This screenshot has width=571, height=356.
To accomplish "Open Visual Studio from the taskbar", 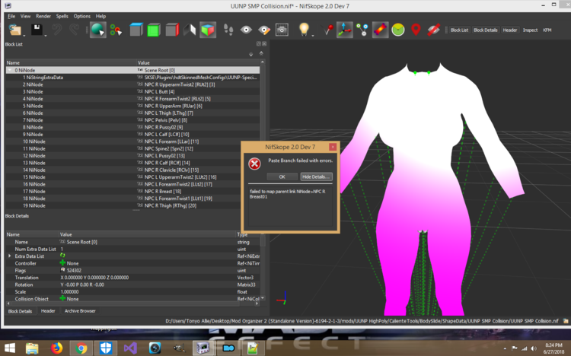I will click(x=130, y=348).
